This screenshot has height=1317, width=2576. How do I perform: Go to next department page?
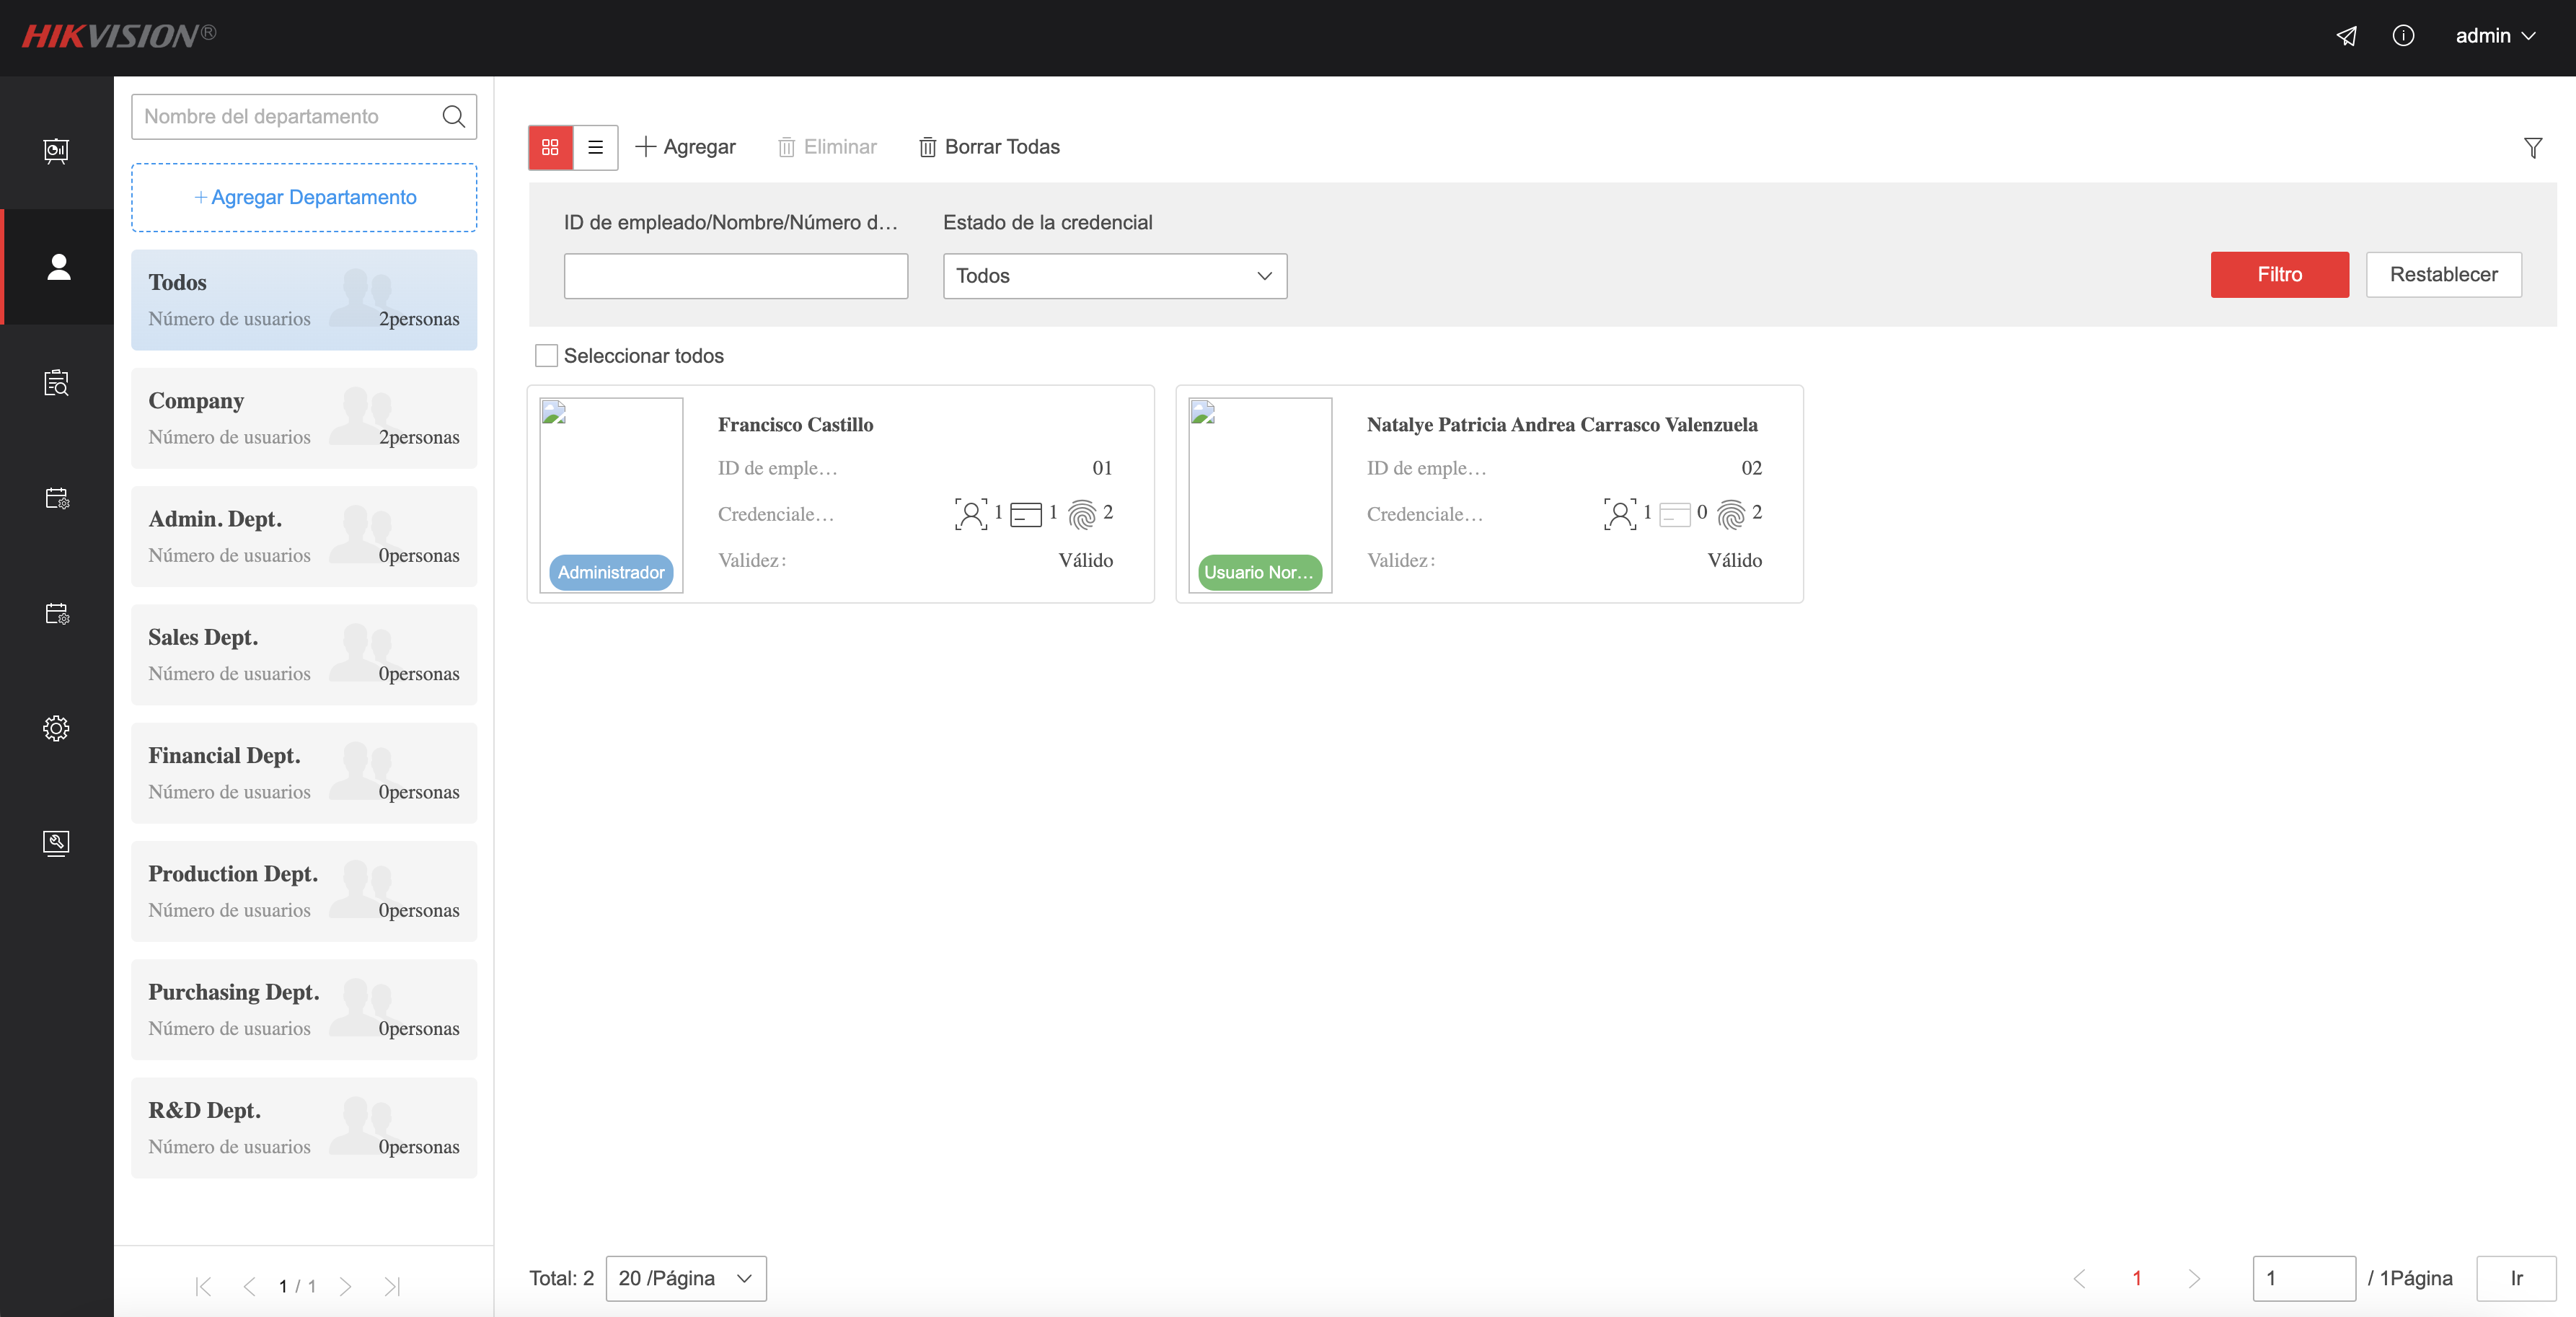point(345,1286)
